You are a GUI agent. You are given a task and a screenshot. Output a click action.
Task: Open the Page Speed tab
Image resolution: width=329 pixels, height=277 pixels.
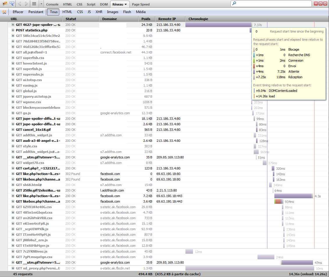[141, 4]
